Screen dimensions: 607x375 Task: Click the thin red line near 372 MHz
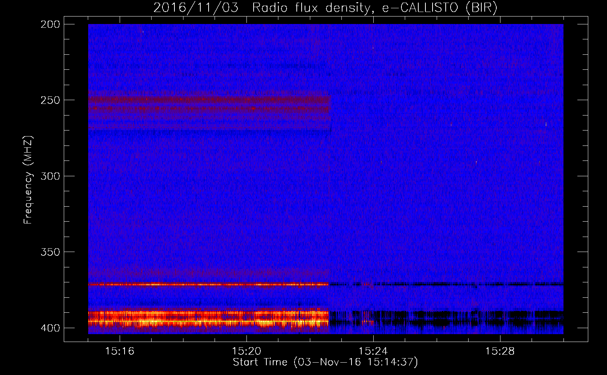[208, 285]
